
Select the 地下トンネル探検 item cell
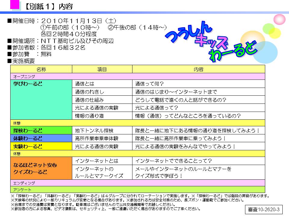point(102,130)
